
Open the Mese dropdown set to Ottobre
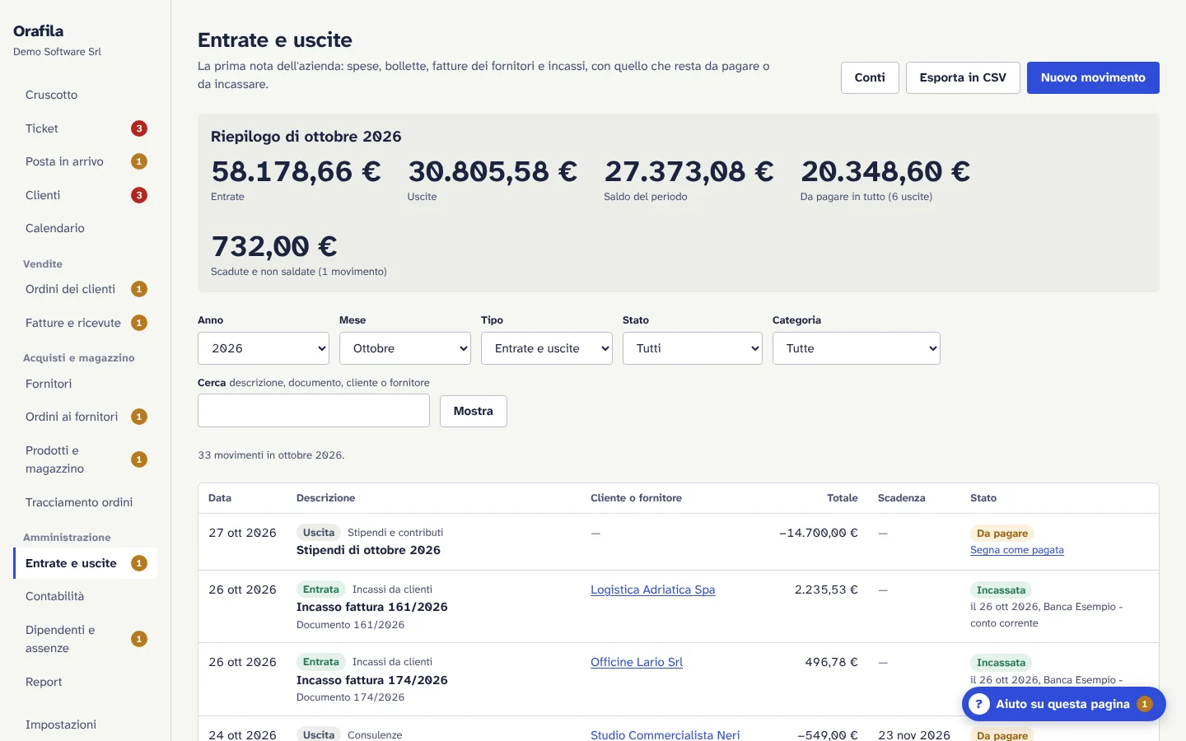click(x=405, y=348)
